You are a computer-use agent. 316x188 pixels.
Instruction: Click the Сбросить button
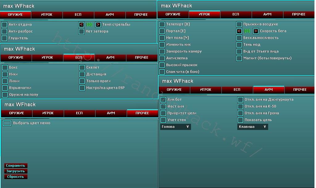click(16, 177)
